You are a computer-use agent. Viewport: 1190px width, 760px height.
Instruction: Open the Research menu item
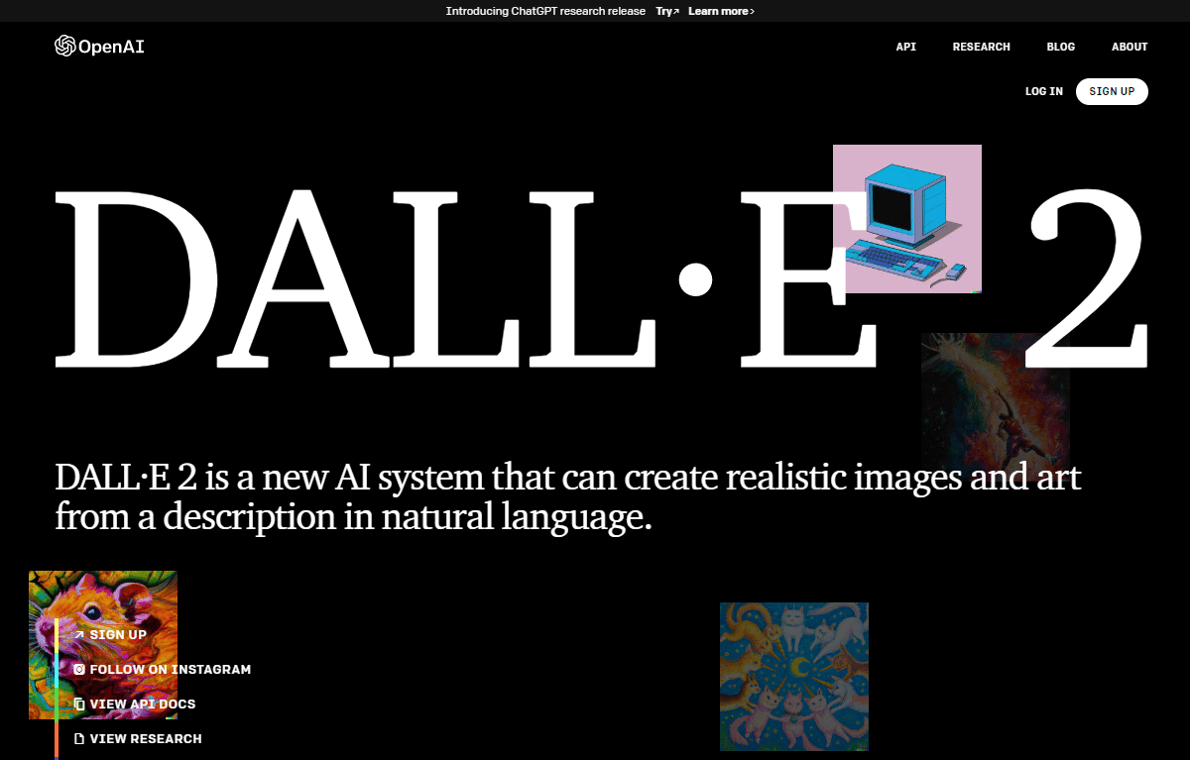(x=981, y=47)
